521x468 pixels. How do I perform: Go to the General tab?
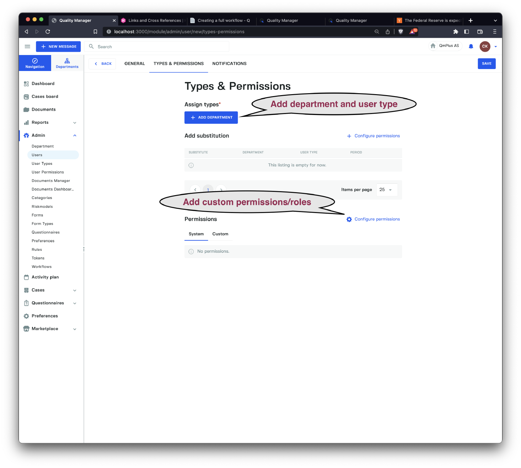coord(134,64)
